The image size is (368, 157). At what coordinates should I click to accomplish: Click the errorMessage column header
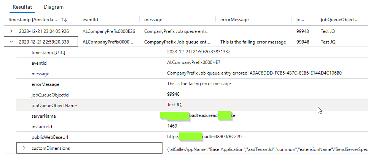234,19
